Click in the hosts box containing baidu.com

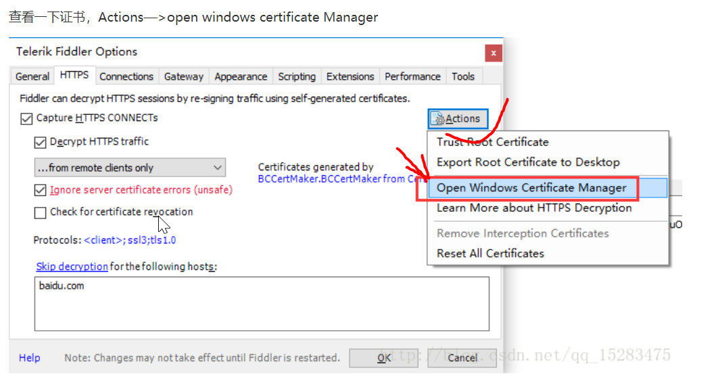pyautogui.click(x=262, y=304)
